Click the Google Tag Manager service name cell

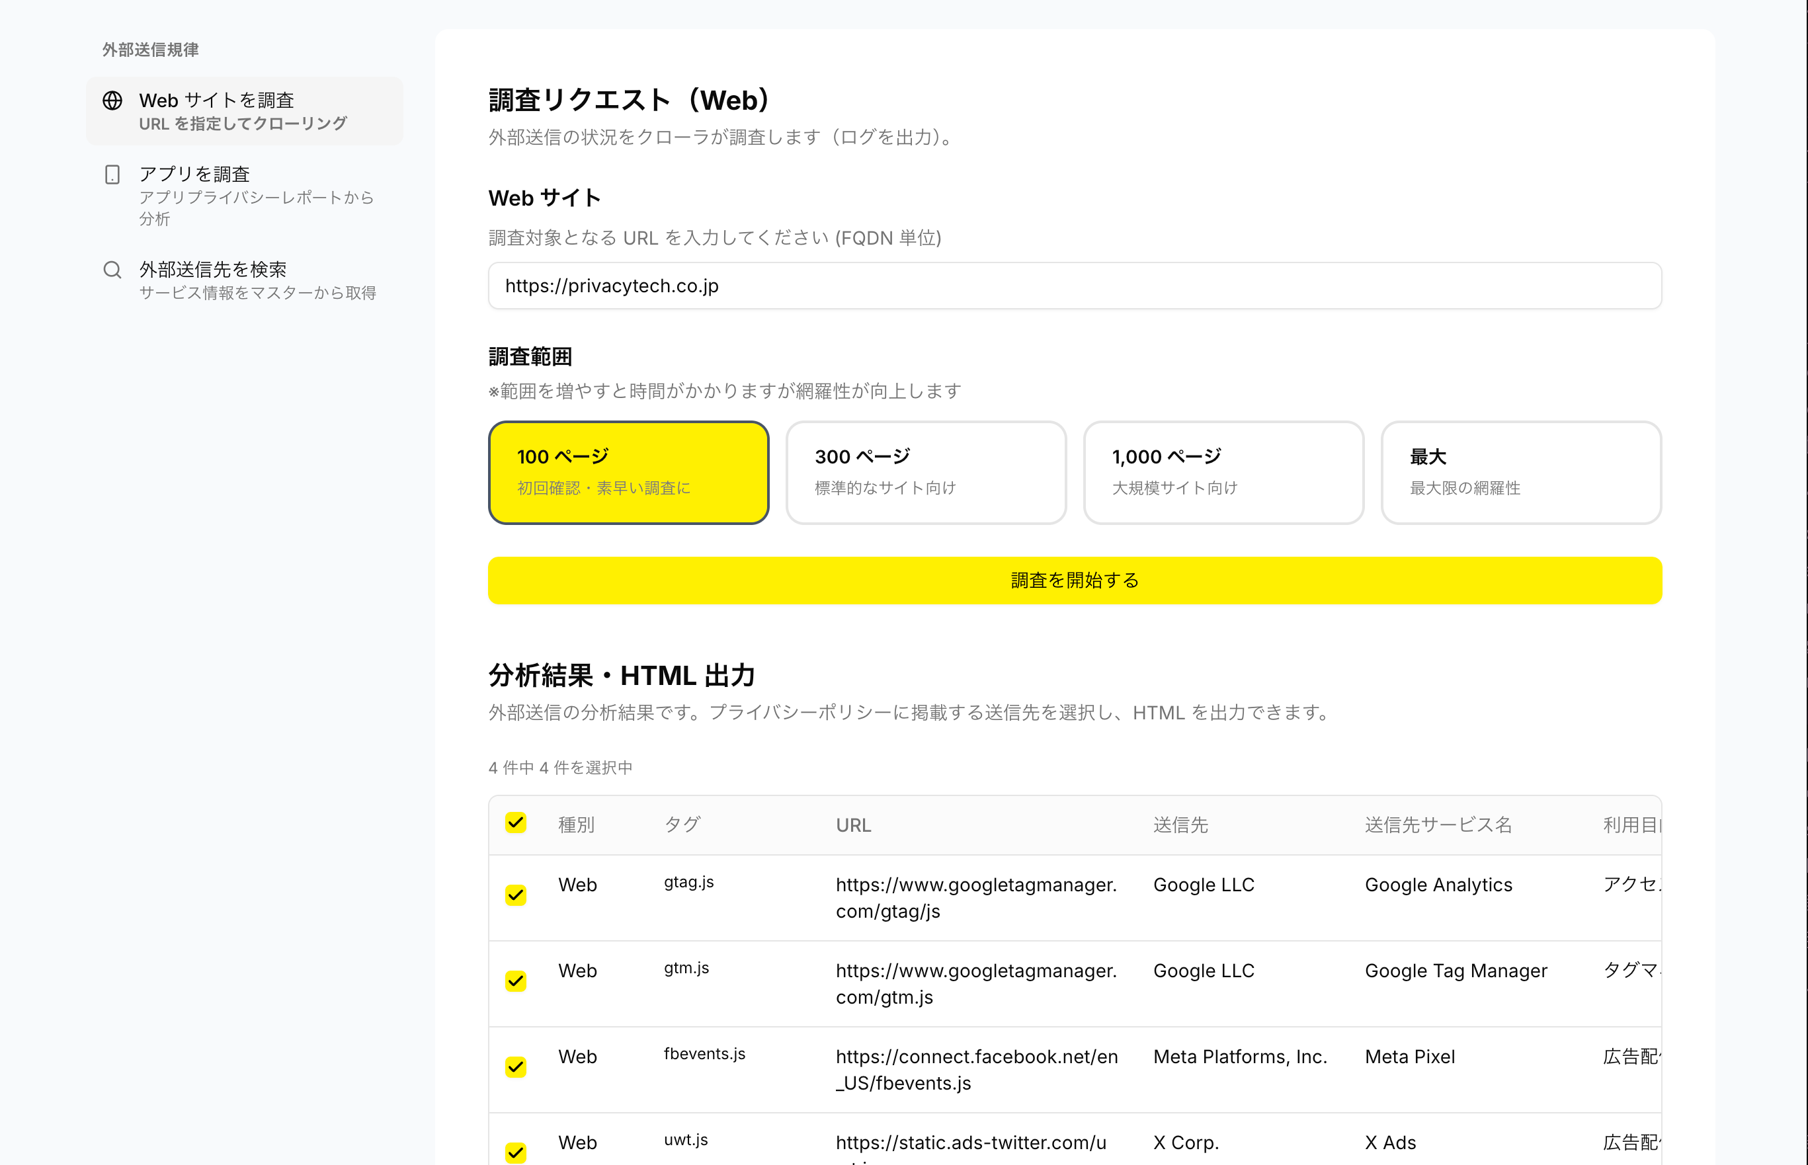[1456, 971]
